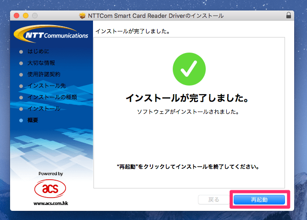Click the grayed-out zoom window button

click(35, 16)
